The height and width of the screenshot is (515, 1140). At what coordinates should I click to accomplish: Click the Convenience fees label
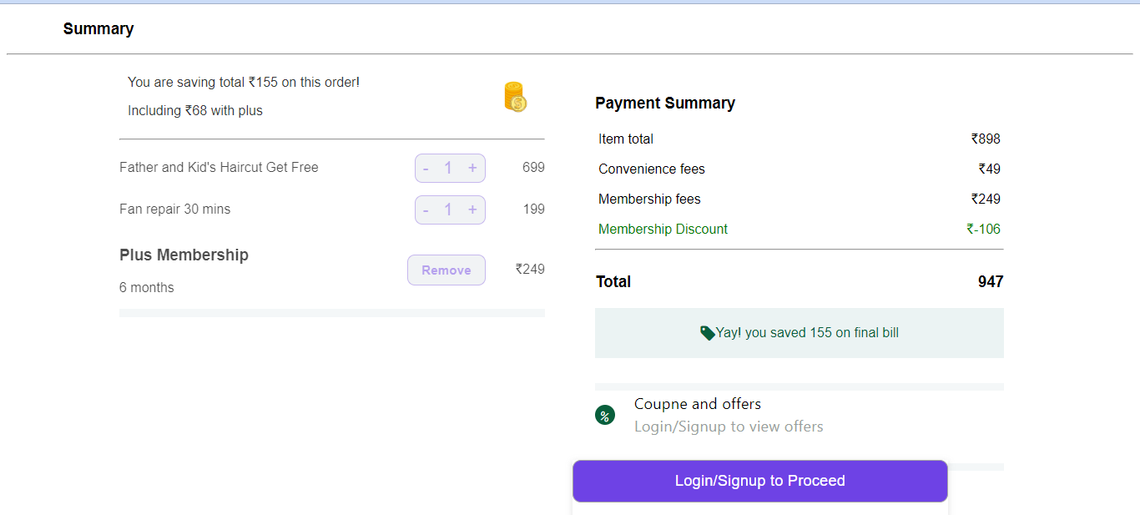pos(651,169)
